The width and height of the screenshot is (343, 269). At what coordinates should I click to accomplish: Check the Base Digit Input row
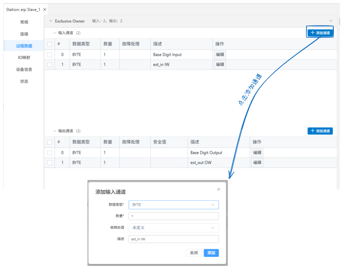coord(50,54)
